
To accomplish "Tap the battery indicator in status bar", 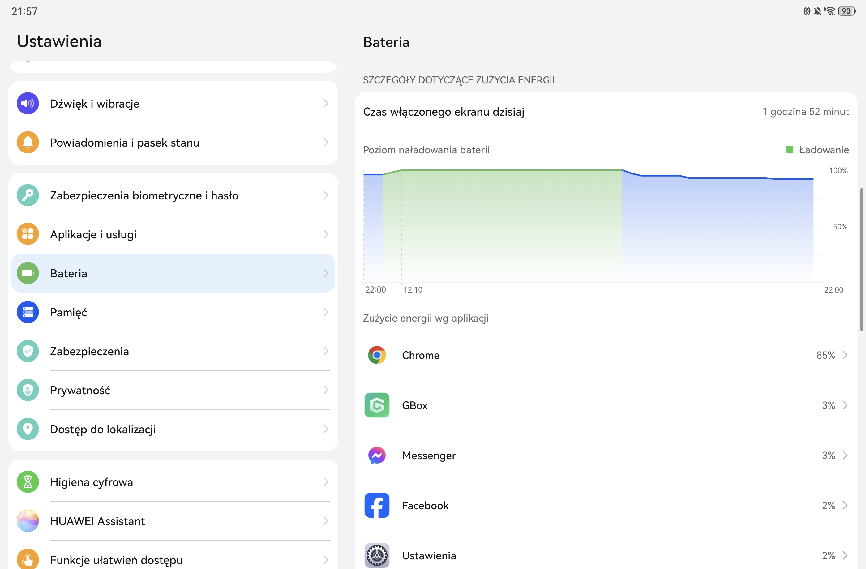I will (847, 11).
